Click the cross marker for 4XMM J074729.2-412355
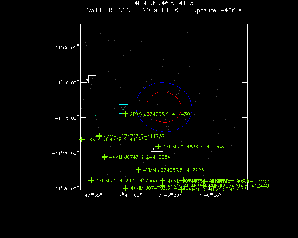Screen dimensions: 298x238 92,181
